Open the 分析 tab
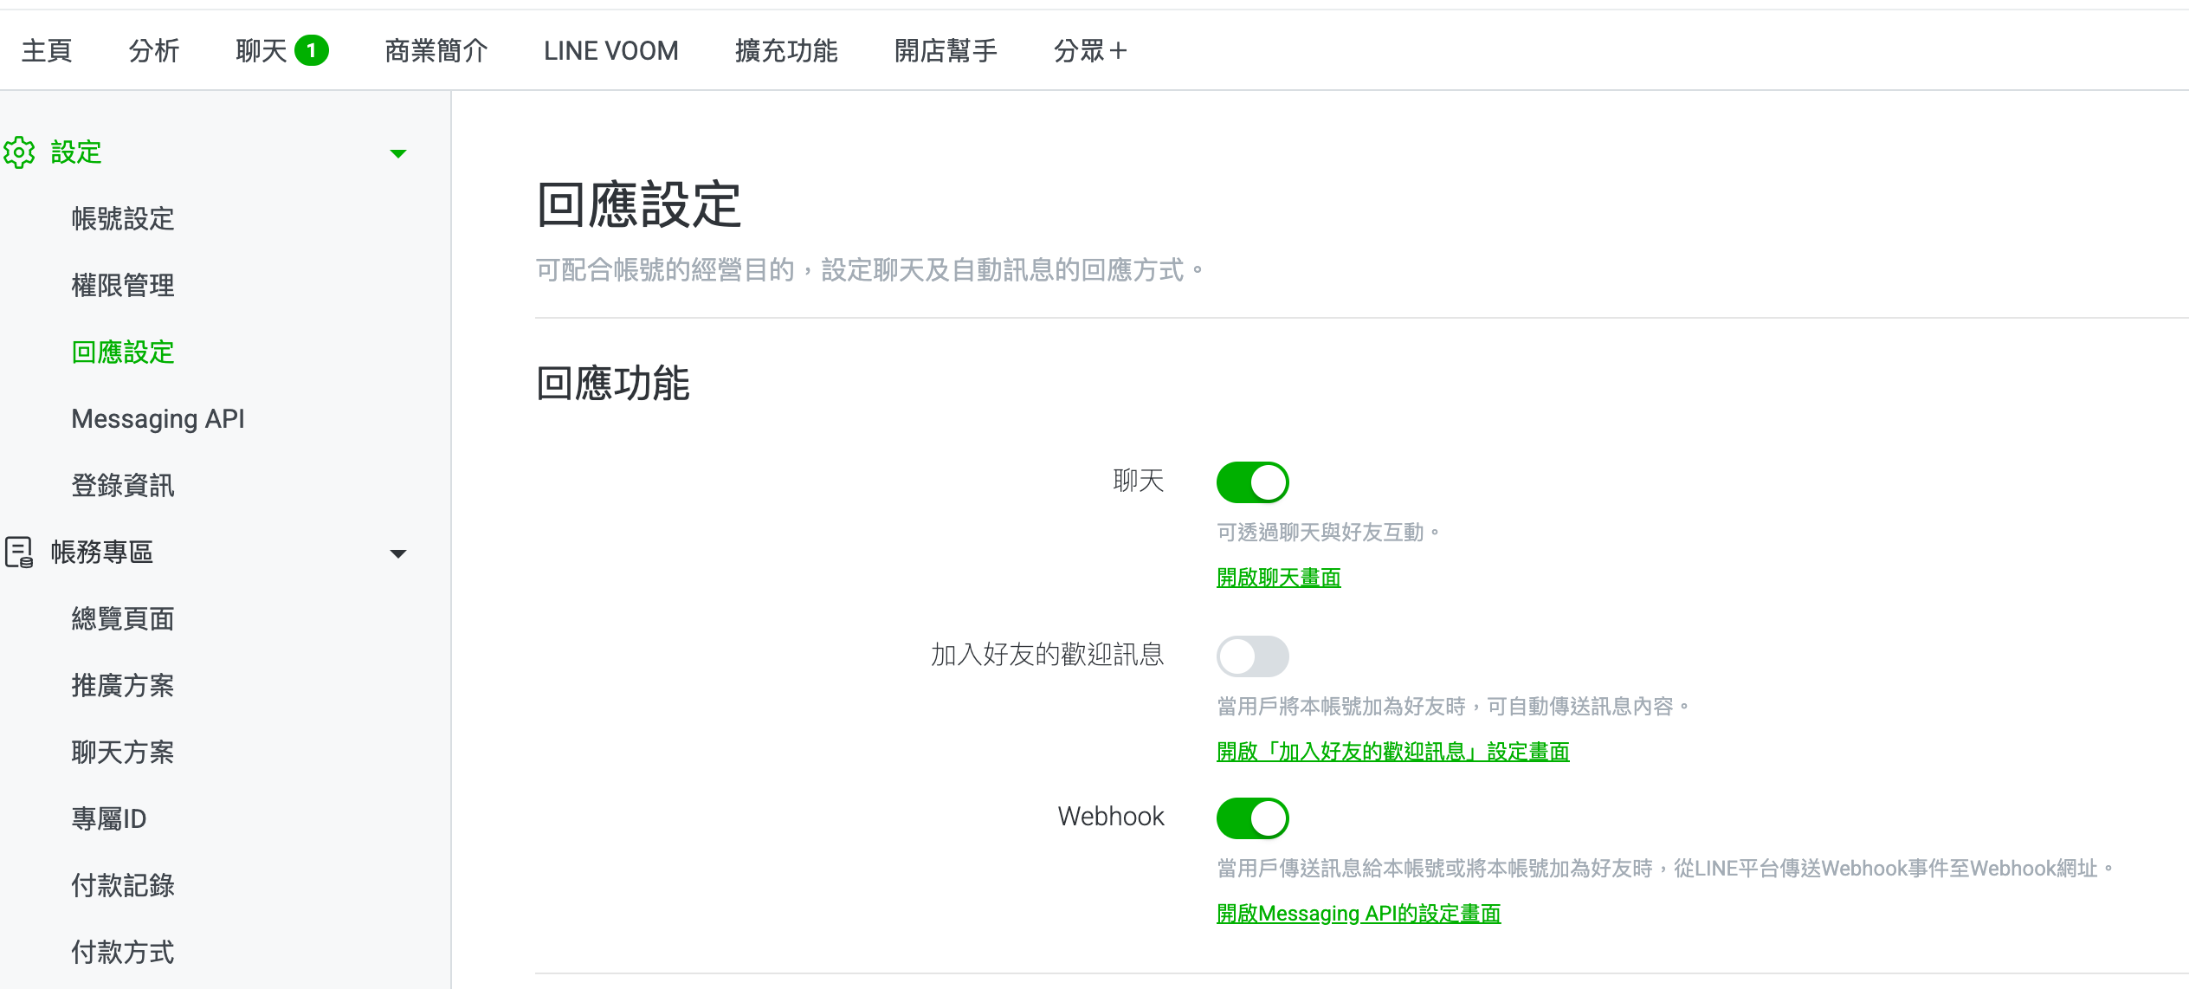Viewport: 2189px width, 989px height. (153, 51)
